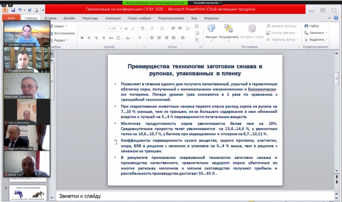
Task: Open the Файл tab
Action: tap(11, 18)
